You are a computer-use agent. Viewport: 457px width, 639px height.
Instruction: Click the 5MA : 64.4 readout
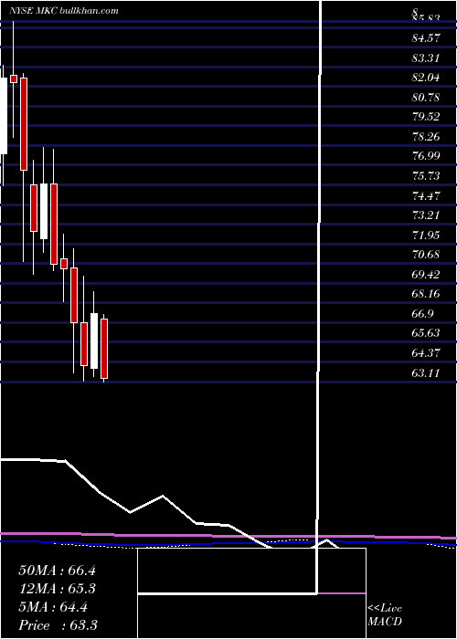(x=54, y=607)
